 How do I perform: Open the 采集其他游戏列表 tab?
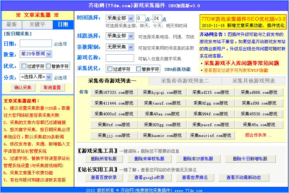(x=253, y=81)
